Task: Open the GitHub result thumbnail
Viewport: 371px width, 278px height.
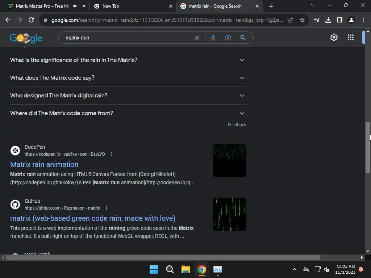Action: (229, 214)
